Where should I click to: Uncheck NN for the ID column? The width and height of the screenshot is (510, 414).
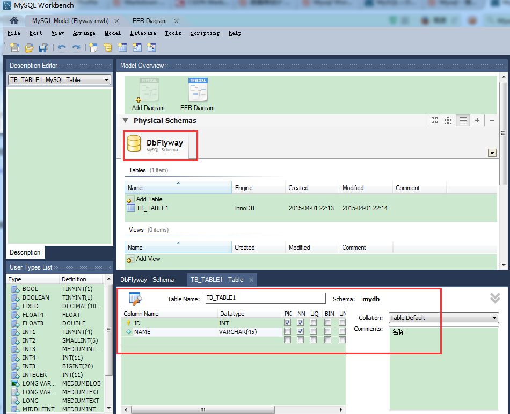[x=301, y=323]
